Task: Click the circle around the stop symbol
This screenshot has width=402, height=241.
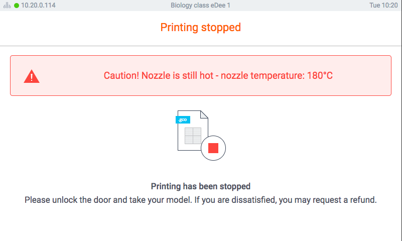Action: click(213, 148)
